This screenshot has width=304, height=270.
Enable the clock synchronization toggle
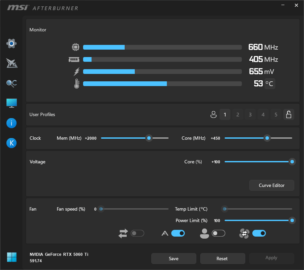137,233
